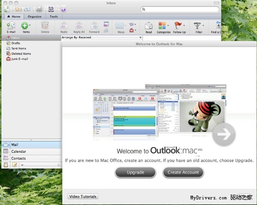Click the red Junk mail icon in ribbon
This screenshot has height=205, width=257.
[x=131, y=30]
